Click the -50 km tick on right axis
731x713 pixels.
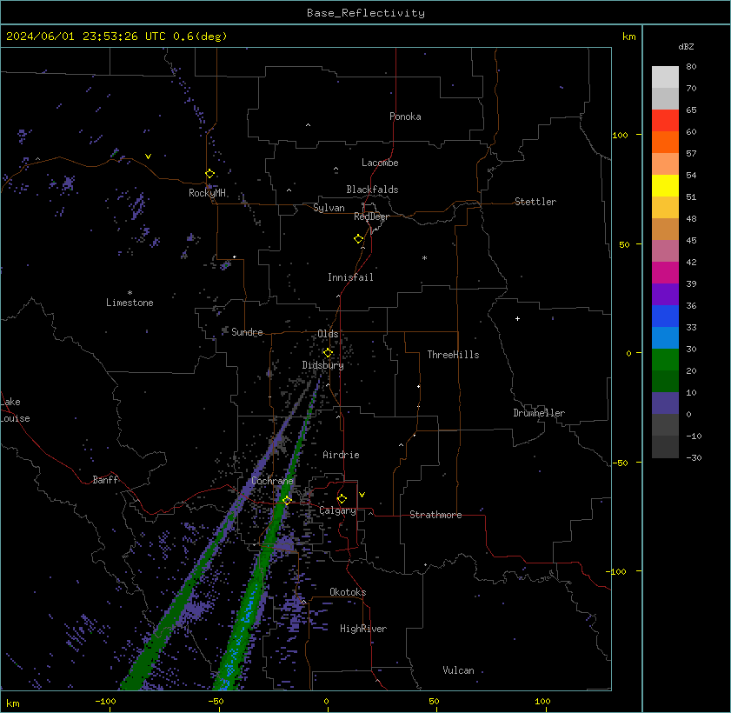point(620,463)
